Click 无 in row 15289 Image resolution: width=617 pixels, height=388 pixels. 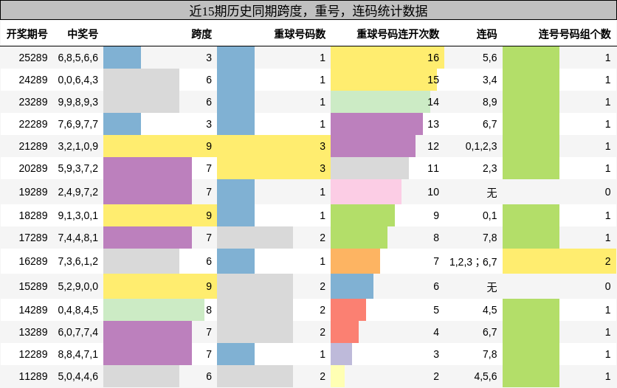pyautogui.click(x=492, y=287)
